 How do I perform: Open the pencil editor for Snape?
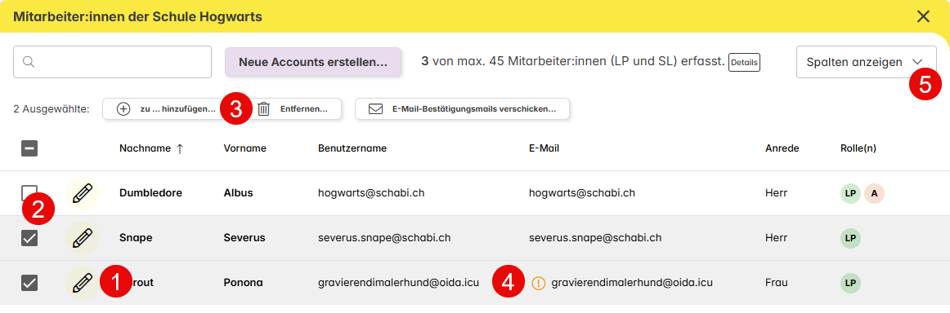click(83, 238)
